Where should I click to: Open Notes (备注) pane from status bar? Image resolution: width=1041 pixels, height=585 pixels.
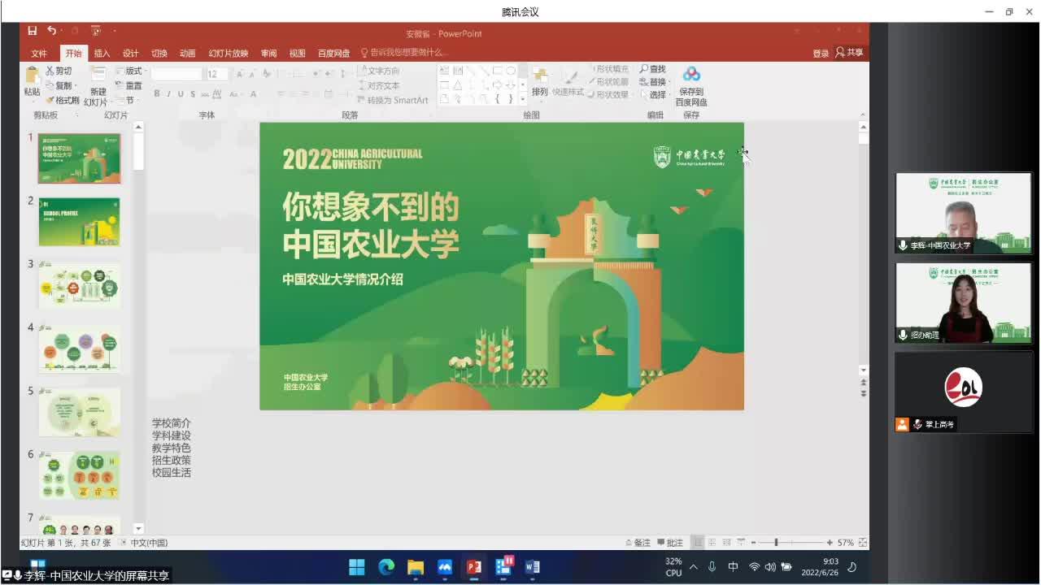638,543
